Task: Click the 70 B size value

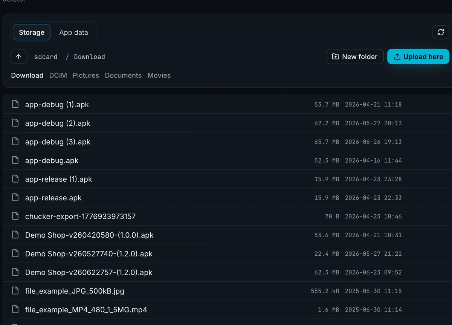Action: coord(332,216)
